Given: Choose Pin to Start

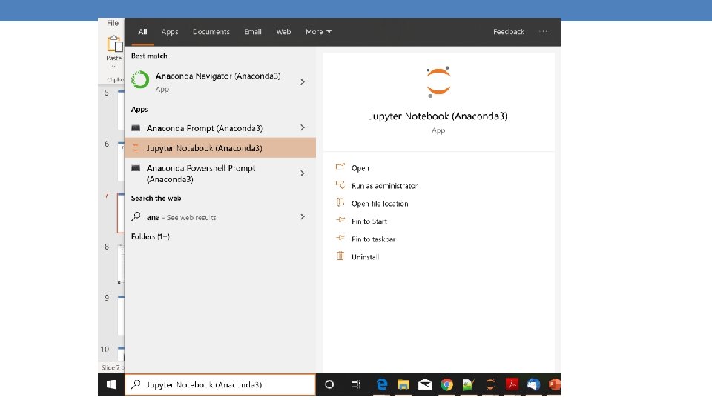Looking at the screenshot, I should (369, 221).
